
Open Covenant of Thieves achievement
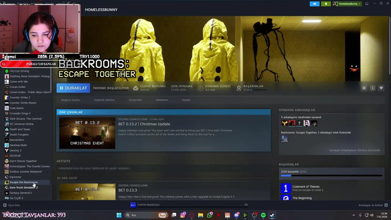(x=306, y=187)
